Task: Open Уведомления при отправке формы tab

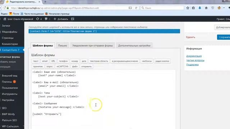Action: click(x=93, y=46)
